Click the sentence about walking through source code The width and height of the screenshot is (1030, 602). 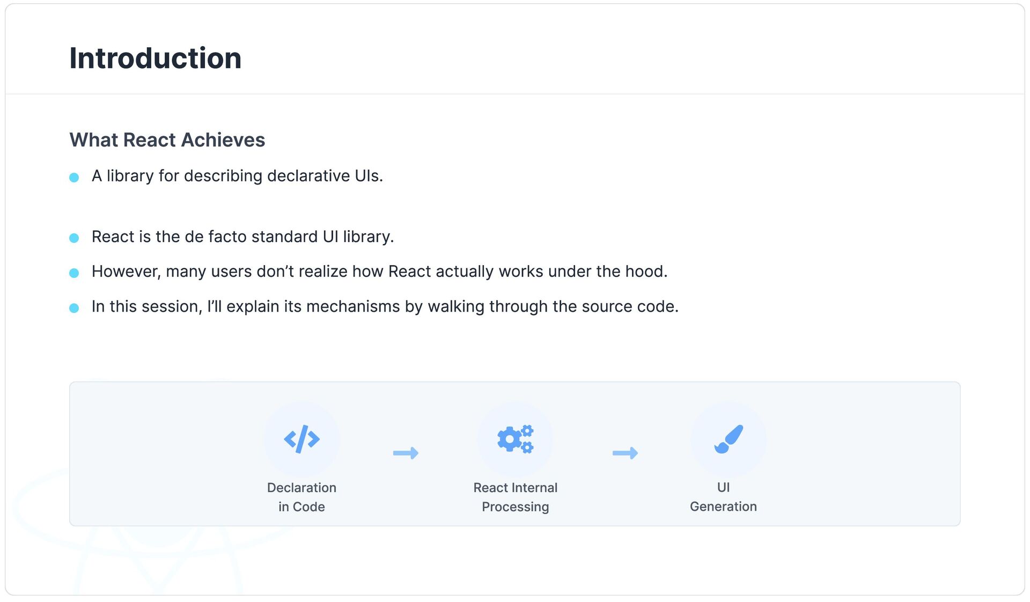385,306
